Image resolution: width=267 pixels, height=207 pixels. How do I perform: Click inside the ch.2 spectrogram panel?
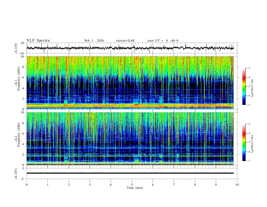tap(130, 139)
